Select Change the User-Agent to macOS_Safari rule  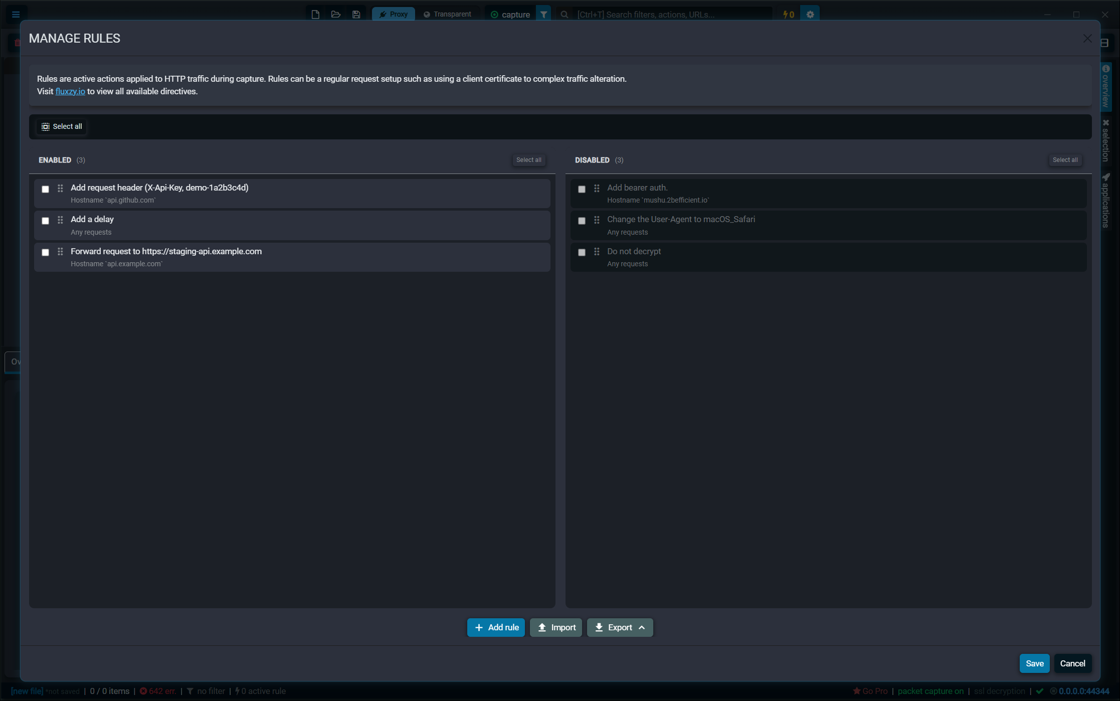[681, 219]
